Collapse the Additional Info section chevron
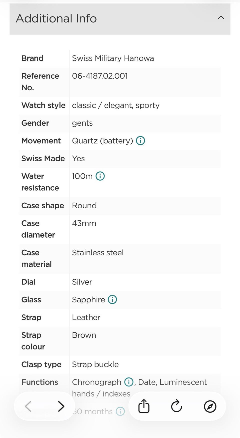Viewport: 240px width, 438px height. pos(221,18)
